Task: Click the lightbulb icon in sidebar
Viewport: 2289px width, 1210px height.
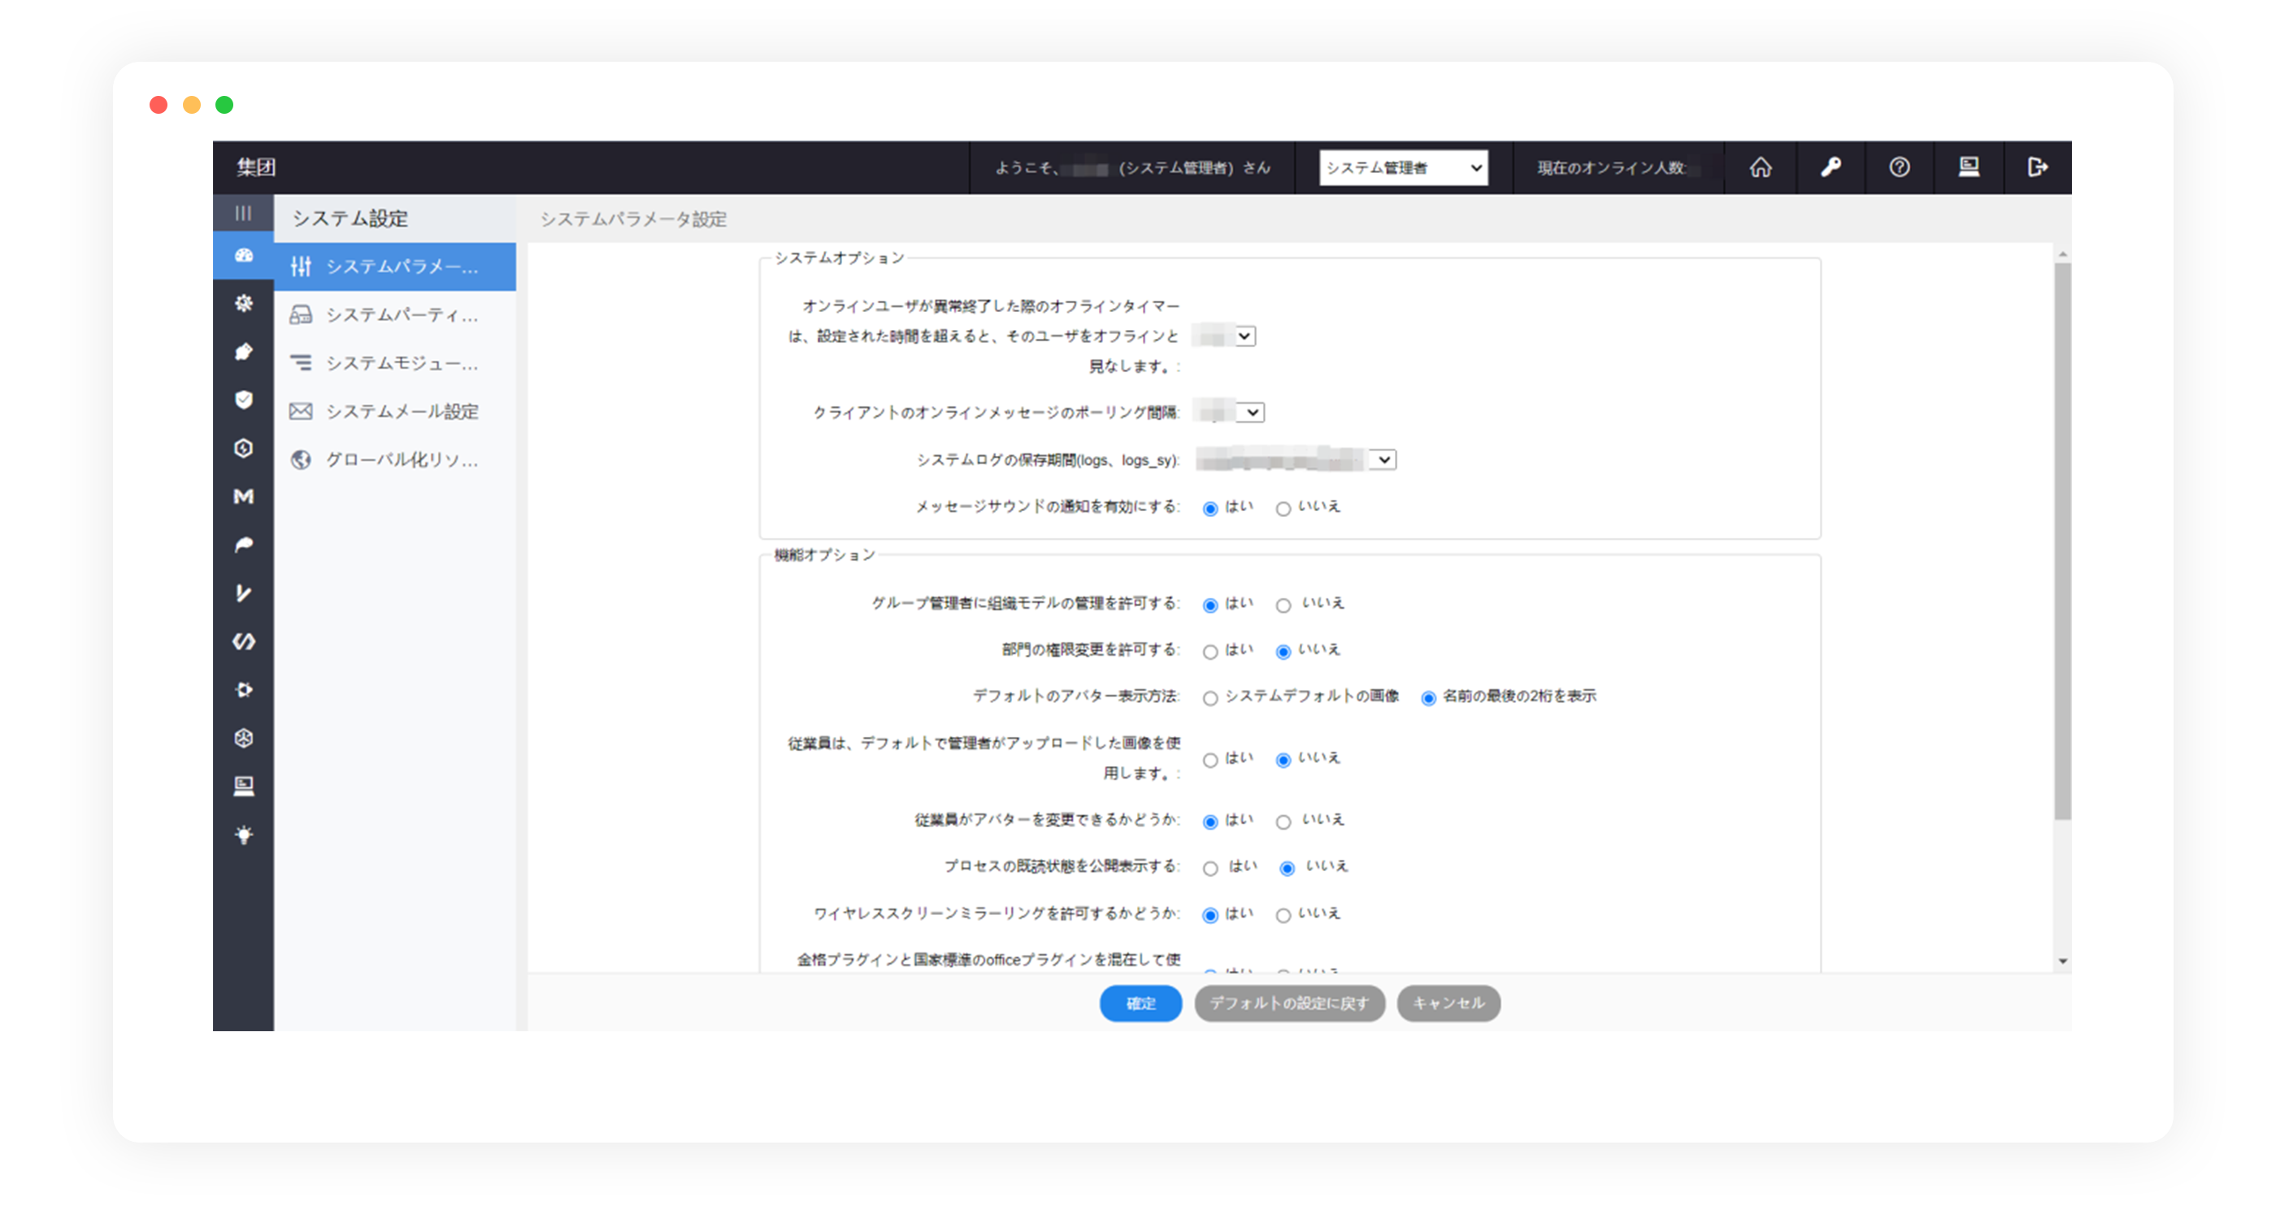Action: click(244, 835)
